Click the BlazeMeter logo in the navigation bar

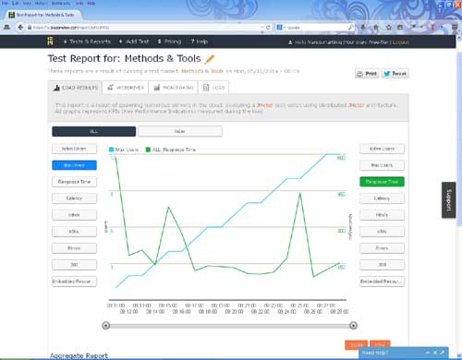(51, 42)
